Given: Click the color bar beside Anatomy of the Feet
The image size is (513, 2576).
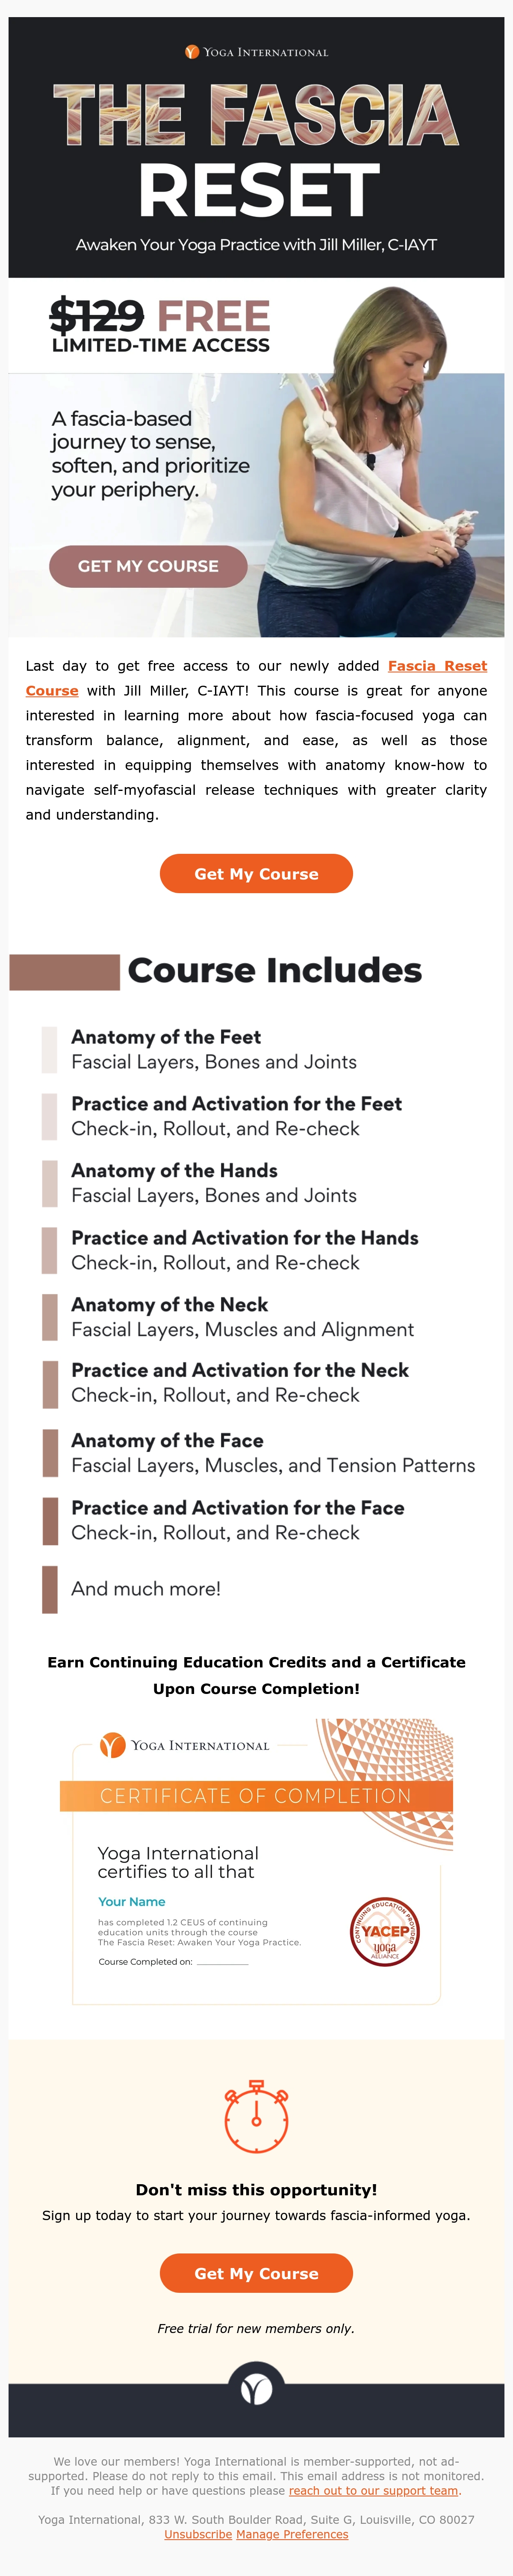Looking at the screenshot, I should [x=49, y=1049].
